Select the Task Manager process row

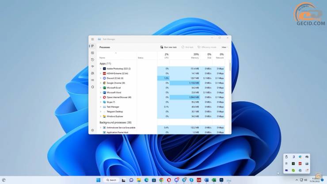pos(162,107)
